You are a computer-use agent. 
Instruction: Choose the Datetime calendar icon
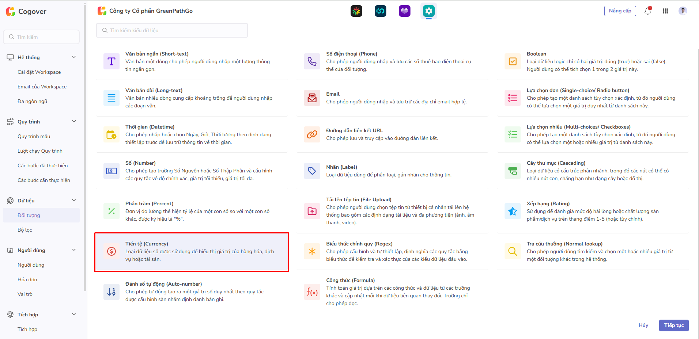tap(112, 134)
